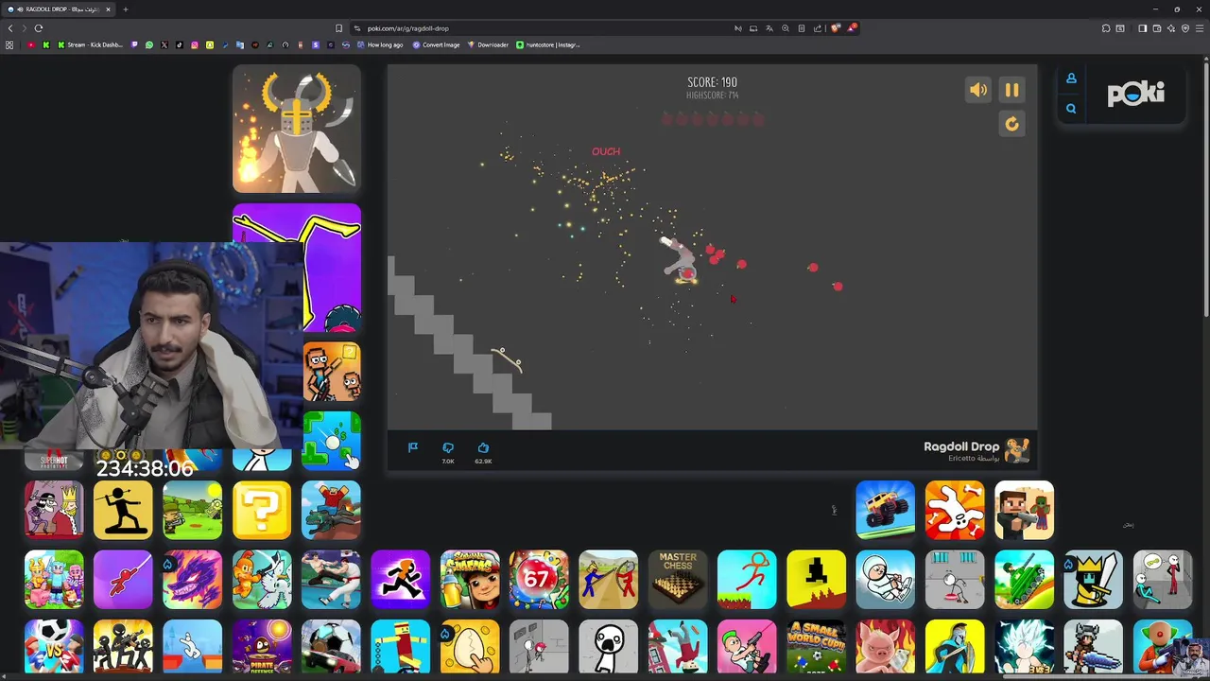This screenshot has height=681, width=1210.
Task: Open the purple running stickman game thumbnail
Action: [x=400, y=579]
